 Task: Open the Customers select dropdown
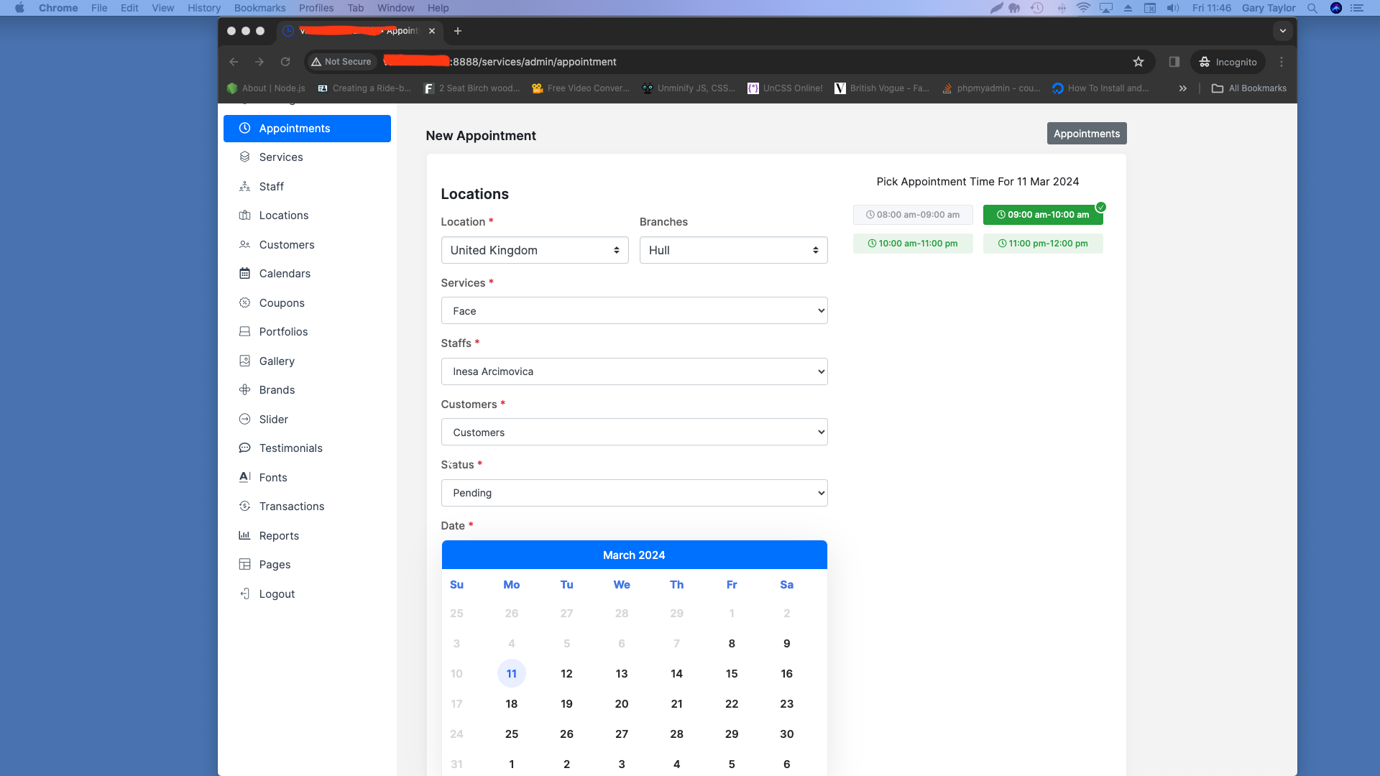634,432
